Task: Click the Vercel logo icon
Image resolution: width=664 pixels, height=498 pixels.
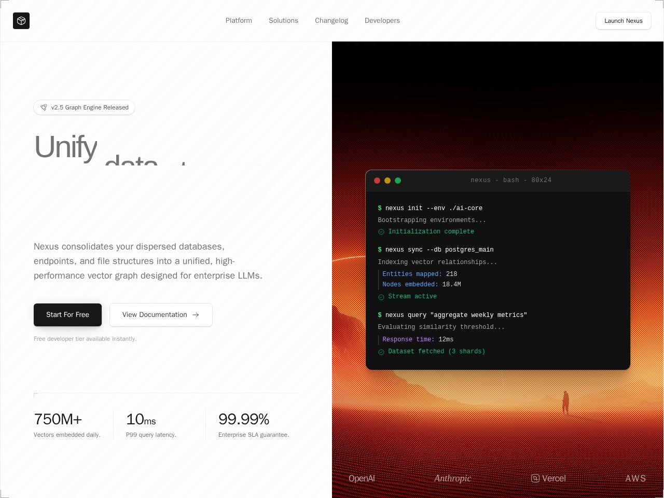Action: 535,478
